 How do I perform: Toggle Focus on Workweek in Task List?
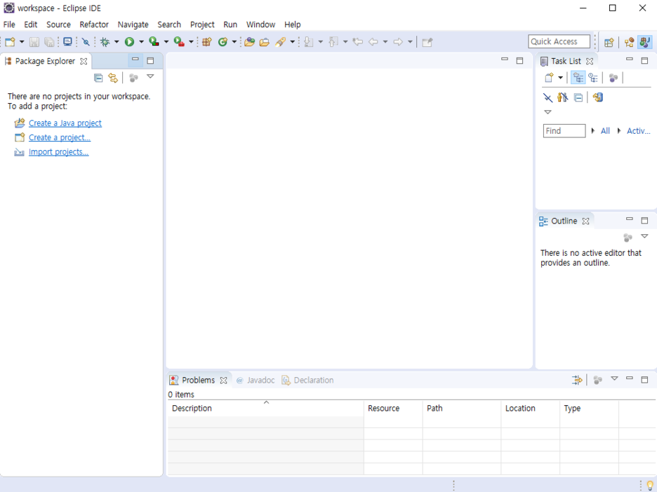(x=613, y=78)
